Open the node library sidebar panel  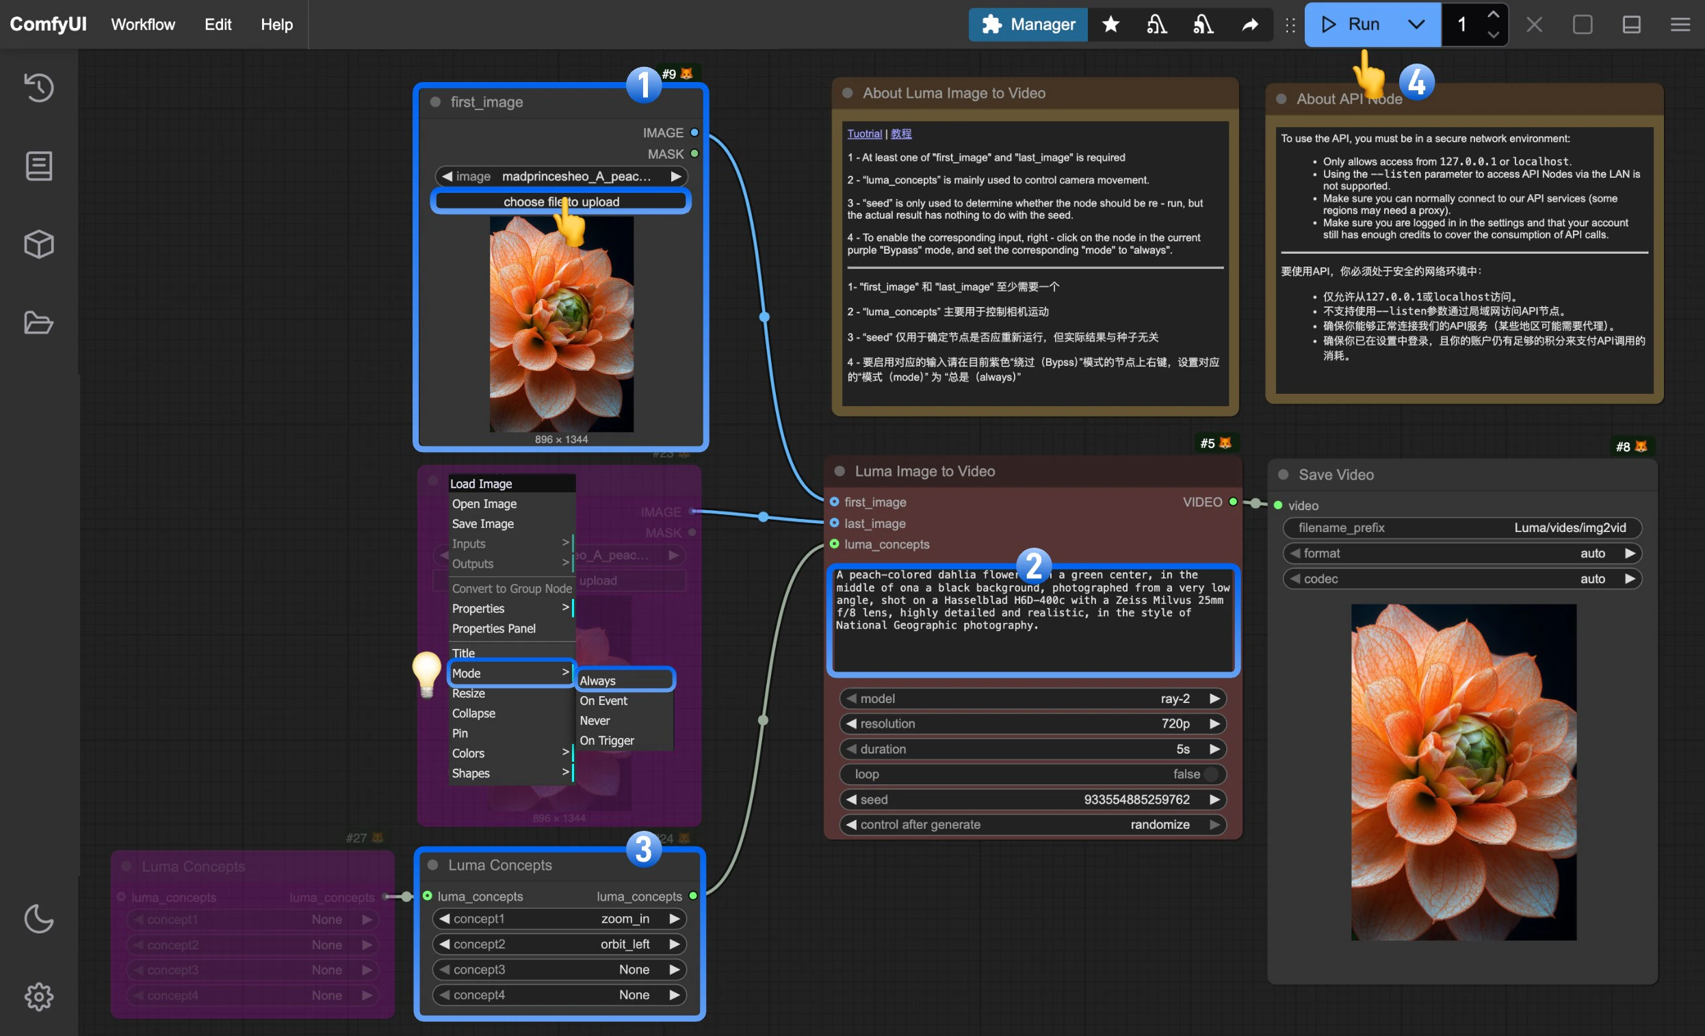coord(38,165)
